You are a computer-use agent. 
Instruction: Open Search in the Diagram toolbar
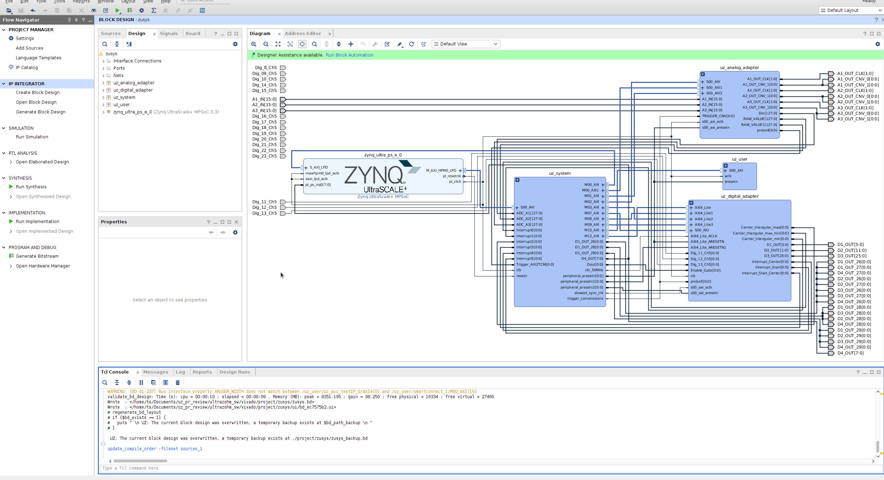314,44
